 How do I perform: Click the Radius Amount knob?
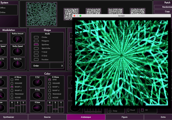coord(18,39)
